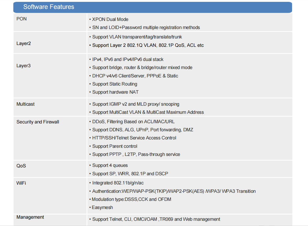Select the Support Parent control entry

pos(113,146)
